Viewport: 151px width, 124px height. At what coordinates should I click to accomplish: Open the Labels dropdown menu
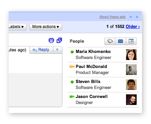coord(18,27)
